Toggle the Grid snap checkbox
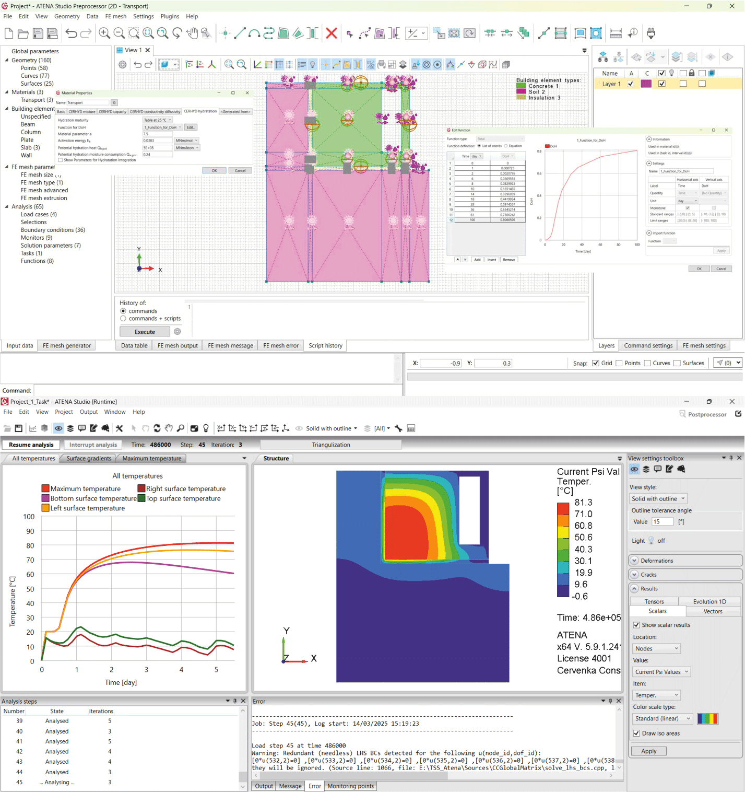 [596, 363]
